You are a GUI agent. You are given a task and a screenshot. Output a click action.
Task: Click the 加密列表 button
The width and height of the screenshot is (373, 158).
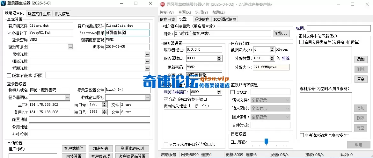(101, 149)
